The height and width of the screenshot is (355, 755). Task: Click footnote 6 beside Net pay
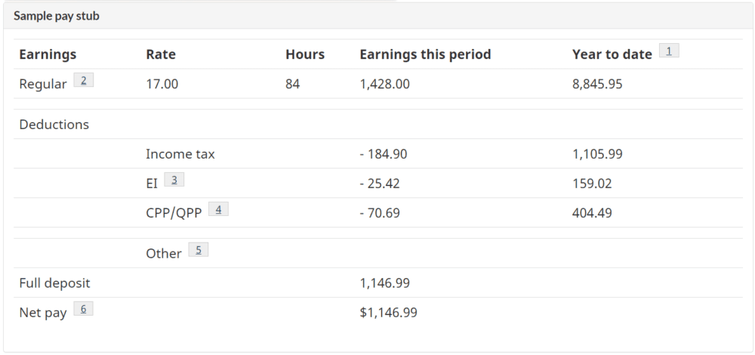(x=83, y=309)
